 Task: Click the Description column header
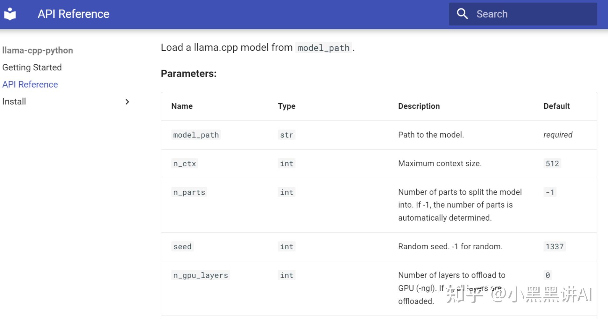[x=419, y=106]
